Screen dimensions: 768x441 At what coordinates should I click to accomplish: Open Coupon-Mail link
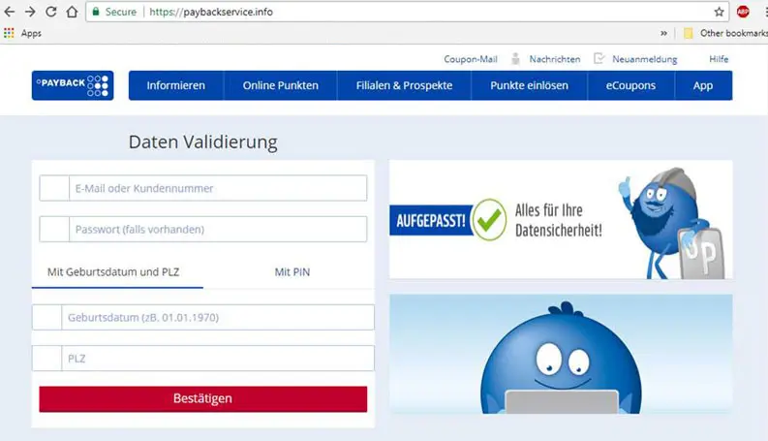pyautogui.click(x=471, y=59)
